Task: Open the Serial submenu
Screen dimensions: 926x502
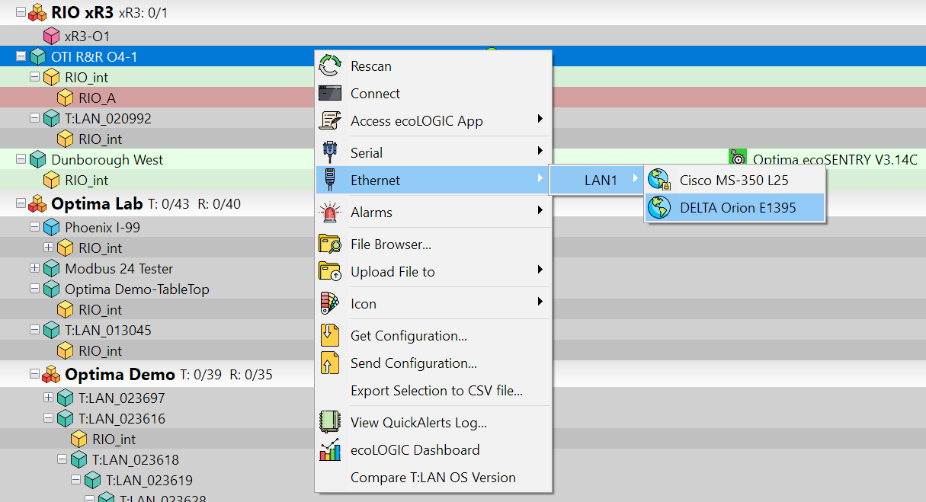Action: click(433, 153)
